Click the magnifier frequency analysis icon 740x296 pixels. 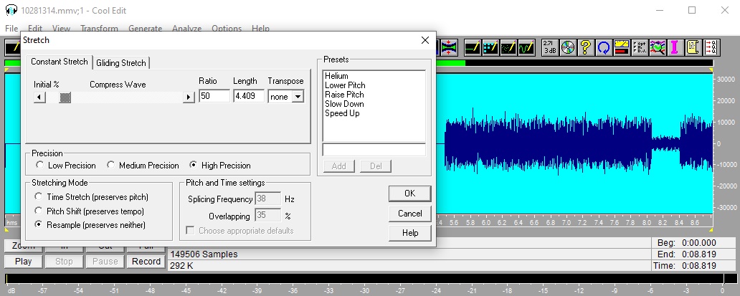(x=658, y=47)
